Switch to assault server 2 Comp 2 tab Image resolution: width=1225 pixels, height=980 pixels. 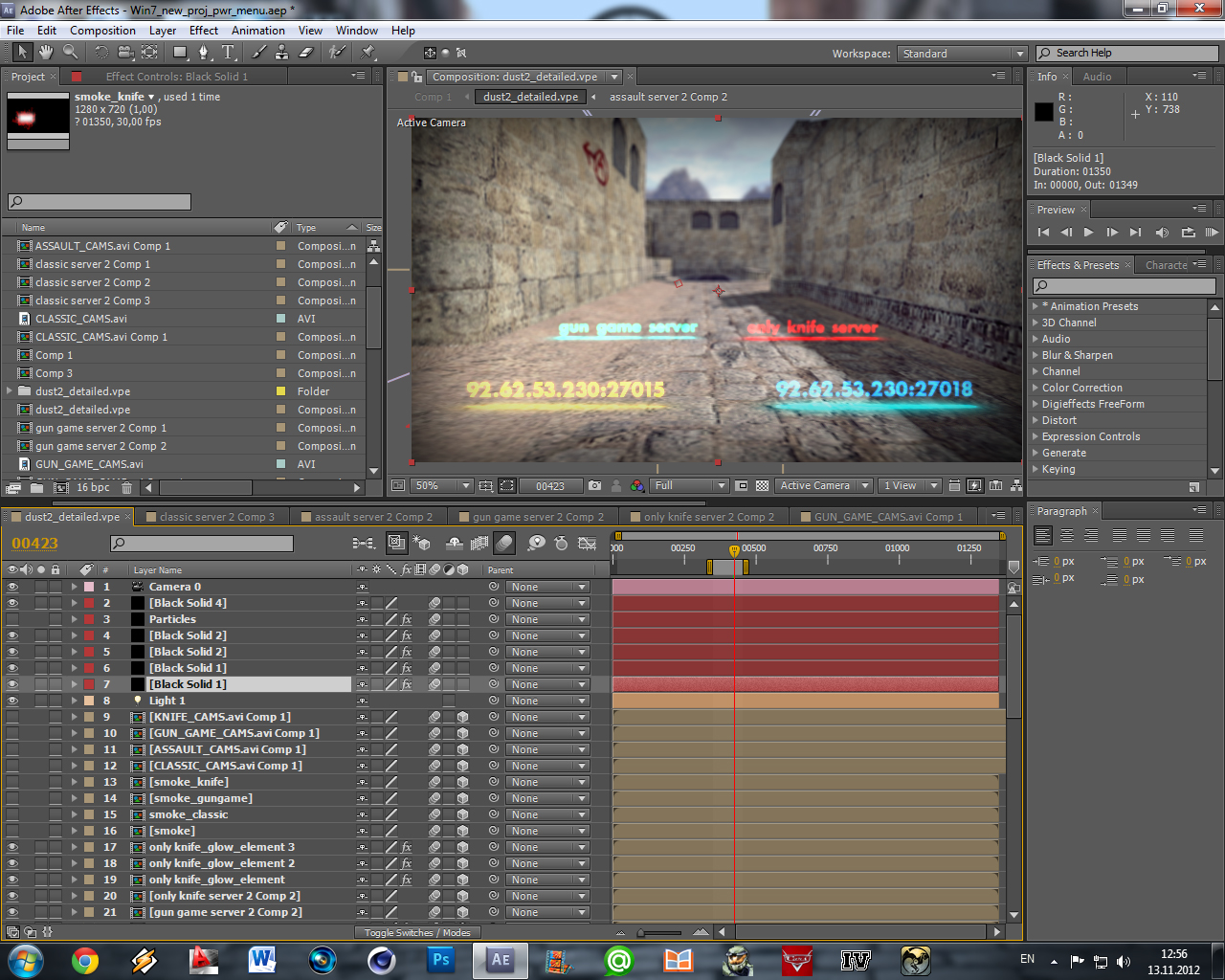point(373,517)
